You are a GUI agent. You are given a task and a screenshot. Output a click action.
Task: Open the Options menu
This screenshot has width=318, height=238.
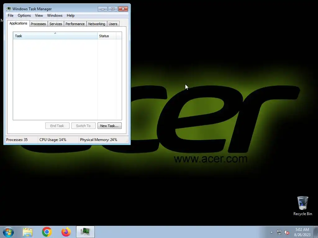(x=24, y=15)
